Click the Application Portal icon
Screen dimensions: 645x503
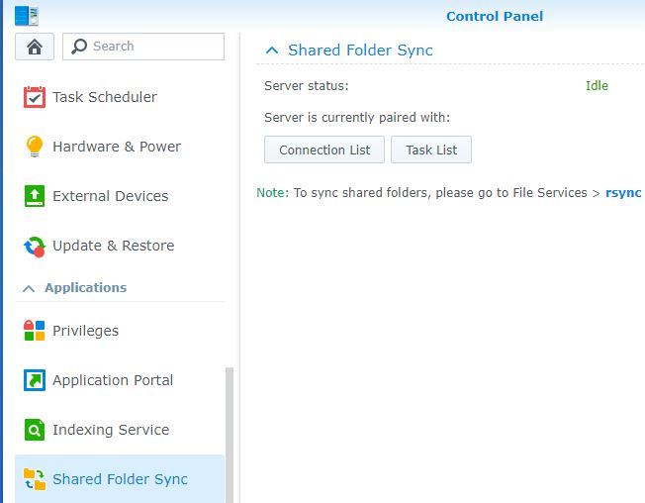(35, 380)
